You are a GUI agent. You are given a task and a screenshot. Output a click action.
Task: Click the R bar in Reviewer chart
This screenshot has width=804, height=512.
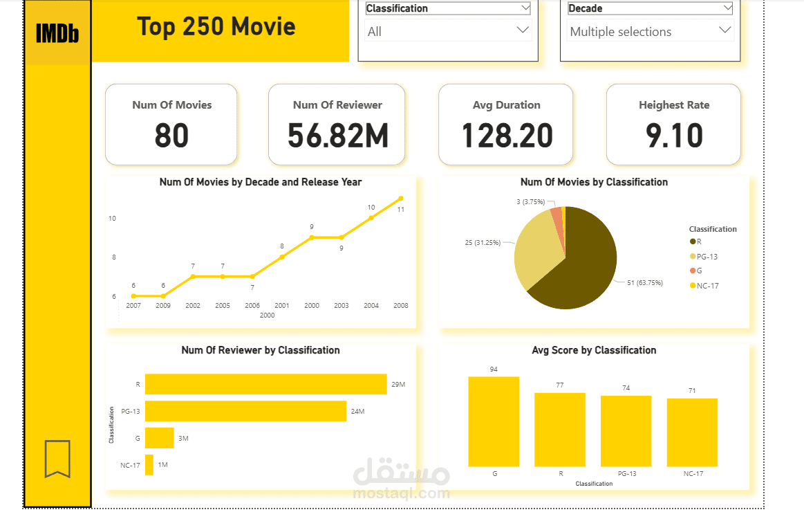265,384
